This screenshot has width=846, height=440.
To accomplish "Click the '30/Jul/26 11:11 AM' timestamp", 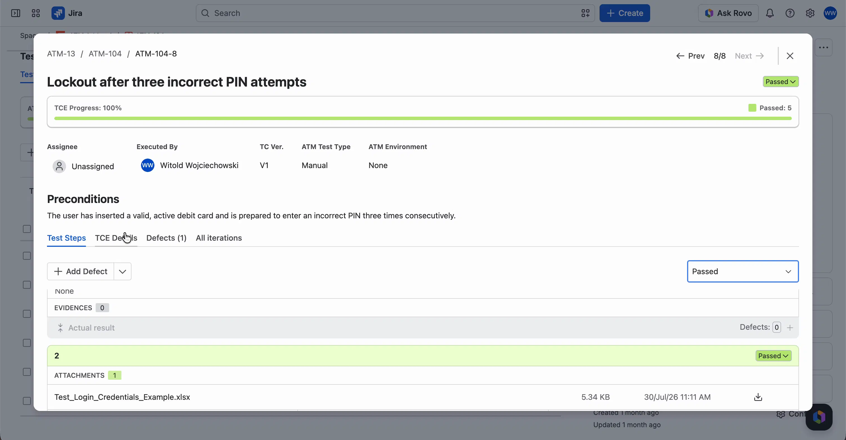I will [677, 397].
